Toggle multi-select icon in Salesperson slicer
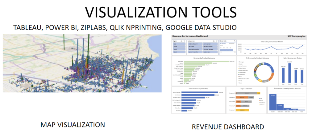 click(214, 41)
